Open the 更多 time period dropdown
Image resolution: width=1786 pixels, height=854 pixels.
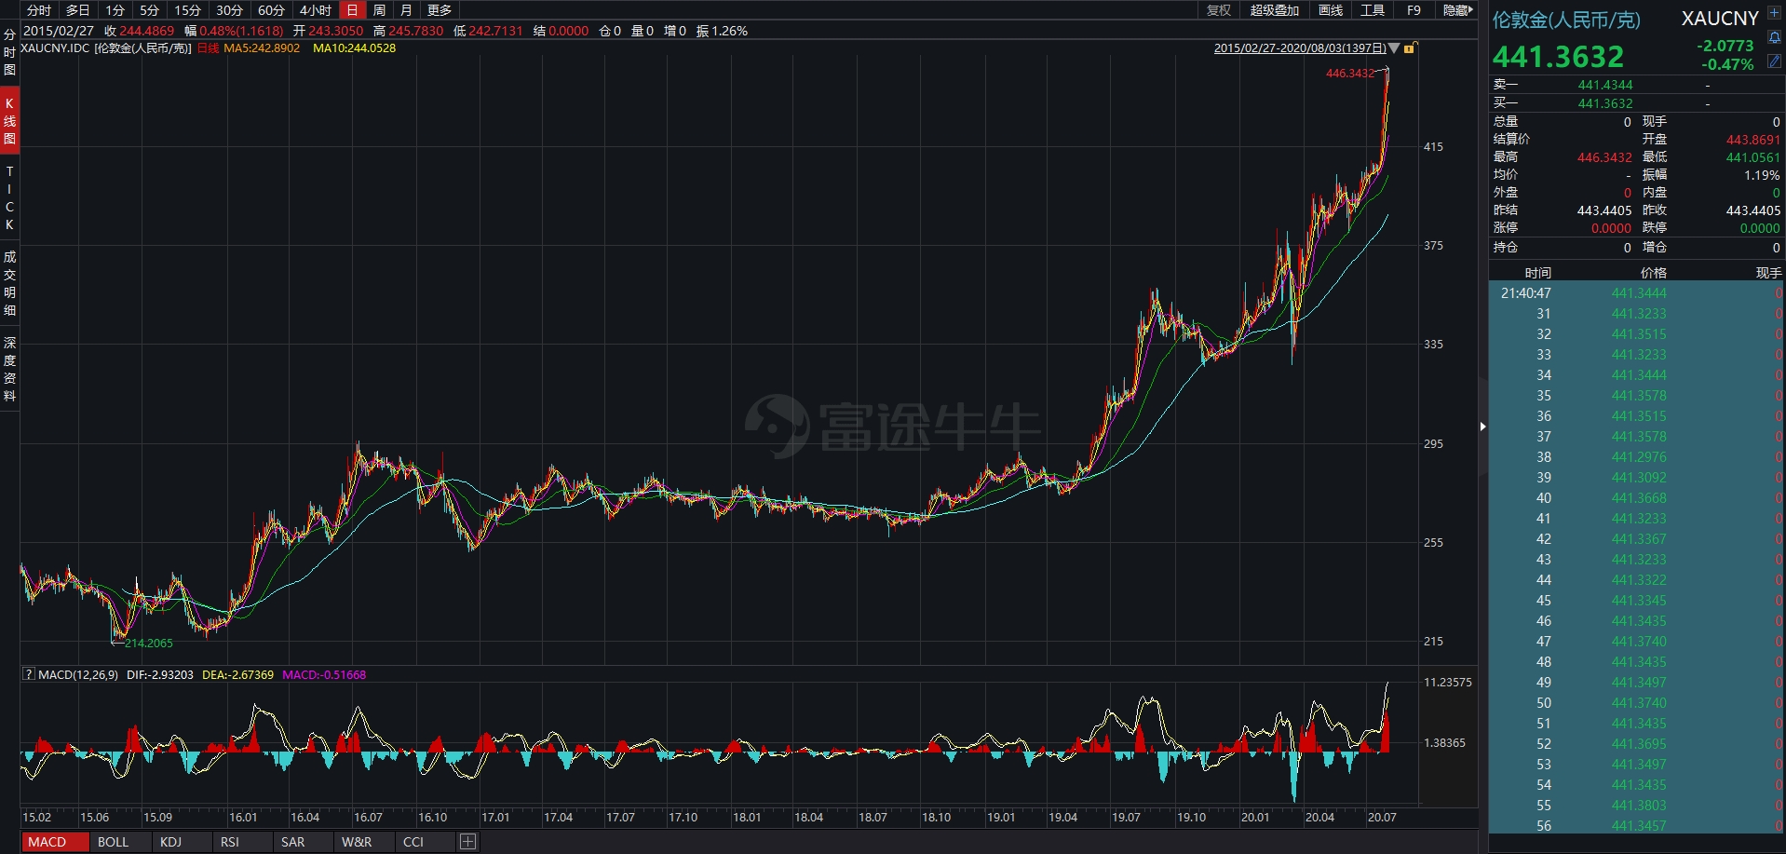(x=440, y=10)
